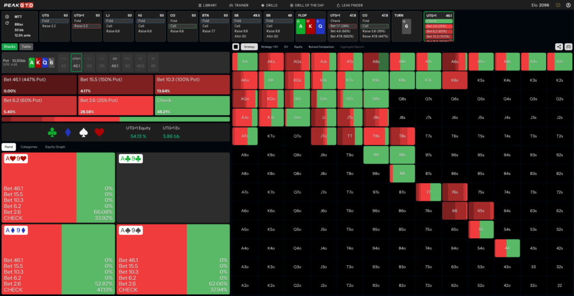The image size is (574, 296).
Task: Open the Ace-nine of spades combo panel
Action: (x=173, y=260)
